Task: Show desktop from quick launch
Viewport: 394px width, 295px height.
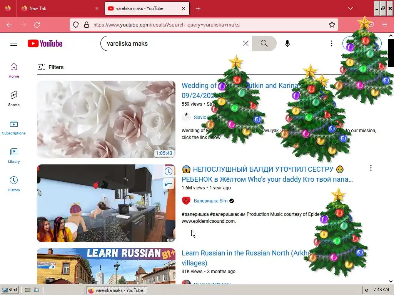Action: click(x=28, y=290)
